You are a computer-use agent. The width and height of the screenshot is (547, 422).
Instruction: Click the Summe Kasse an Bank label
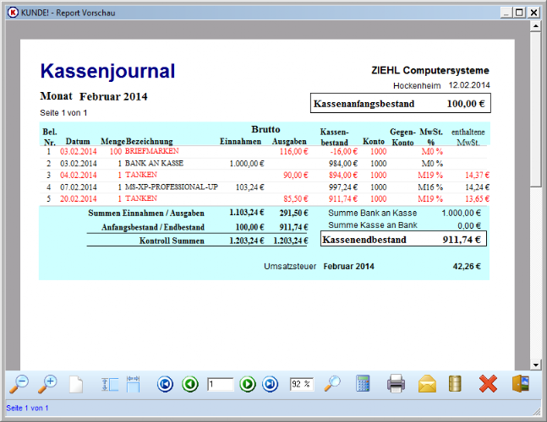(373, 225)
